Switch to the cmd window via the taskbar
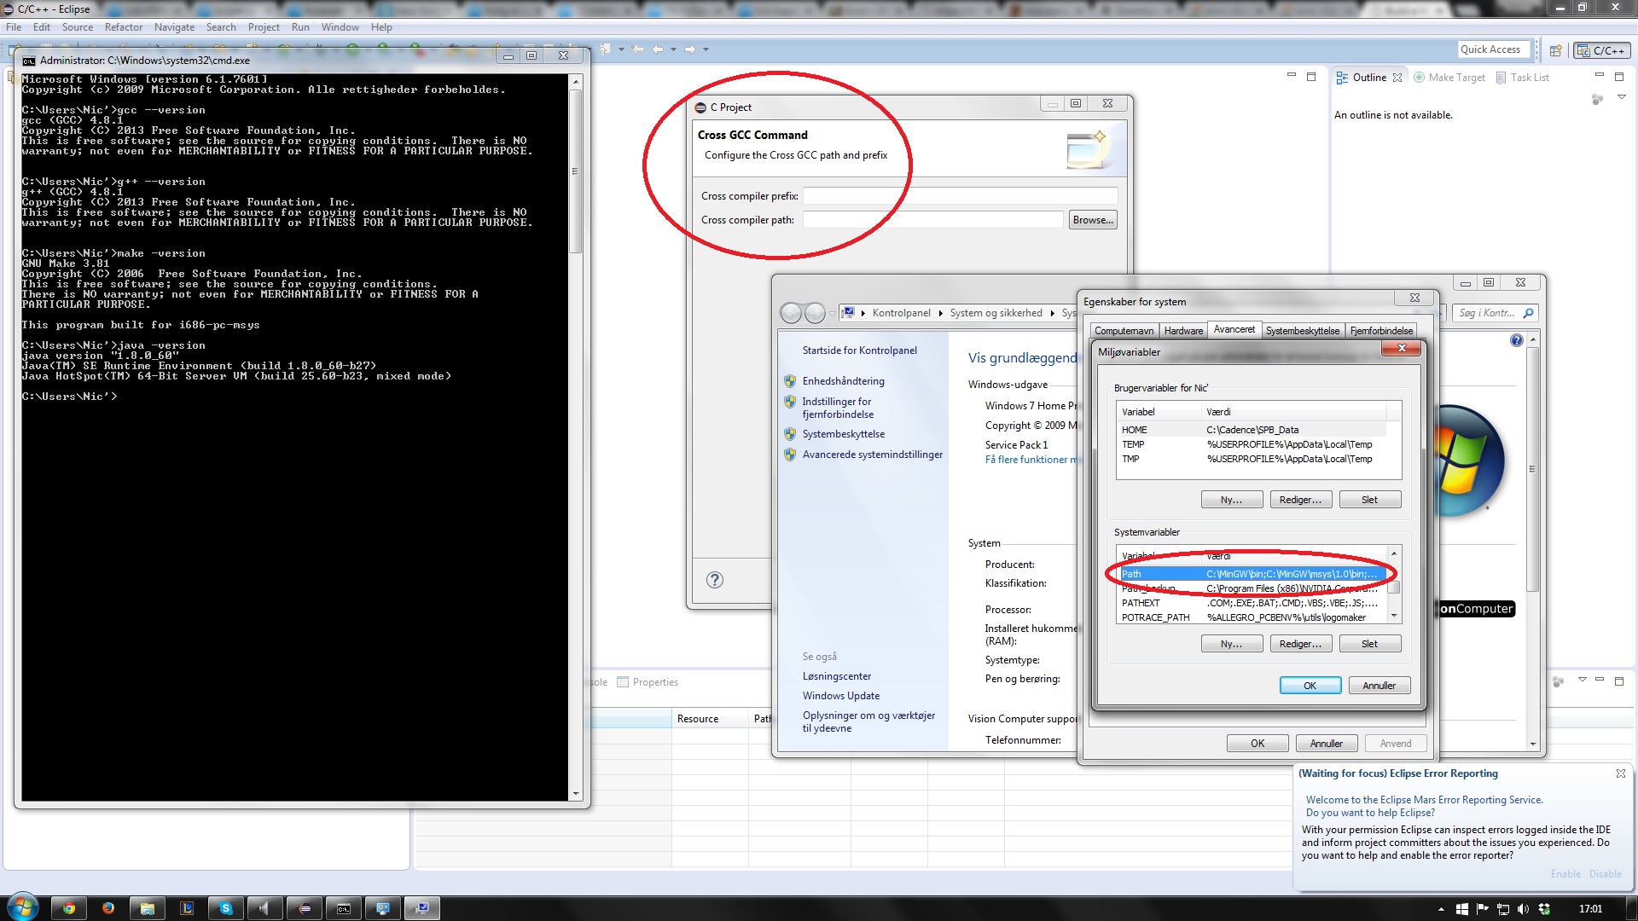The image size is (1638, 921). (x=344, y=908)
